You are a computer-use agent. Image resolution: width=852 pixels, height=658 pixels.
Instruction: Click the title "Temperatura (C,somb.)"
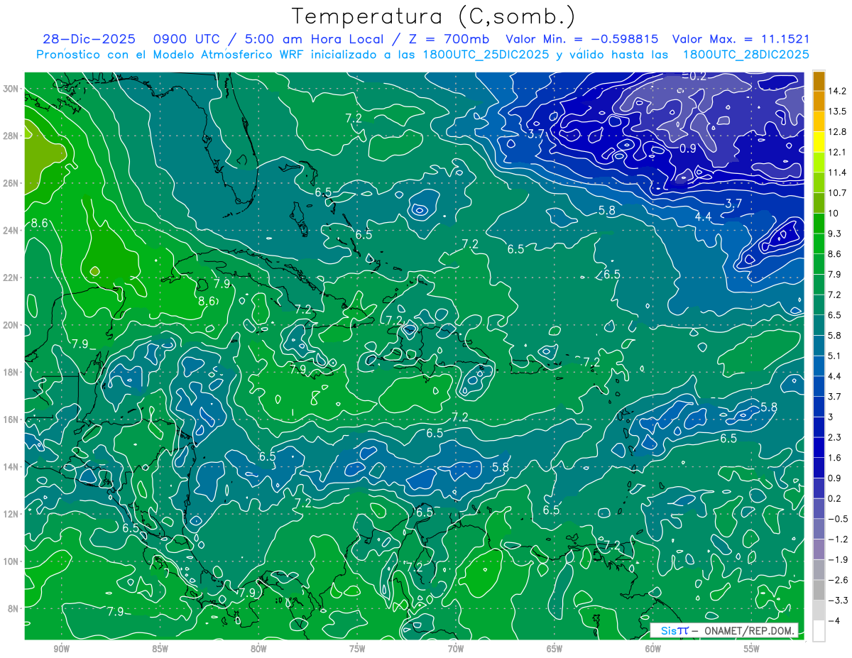click(x=434, y=16)
